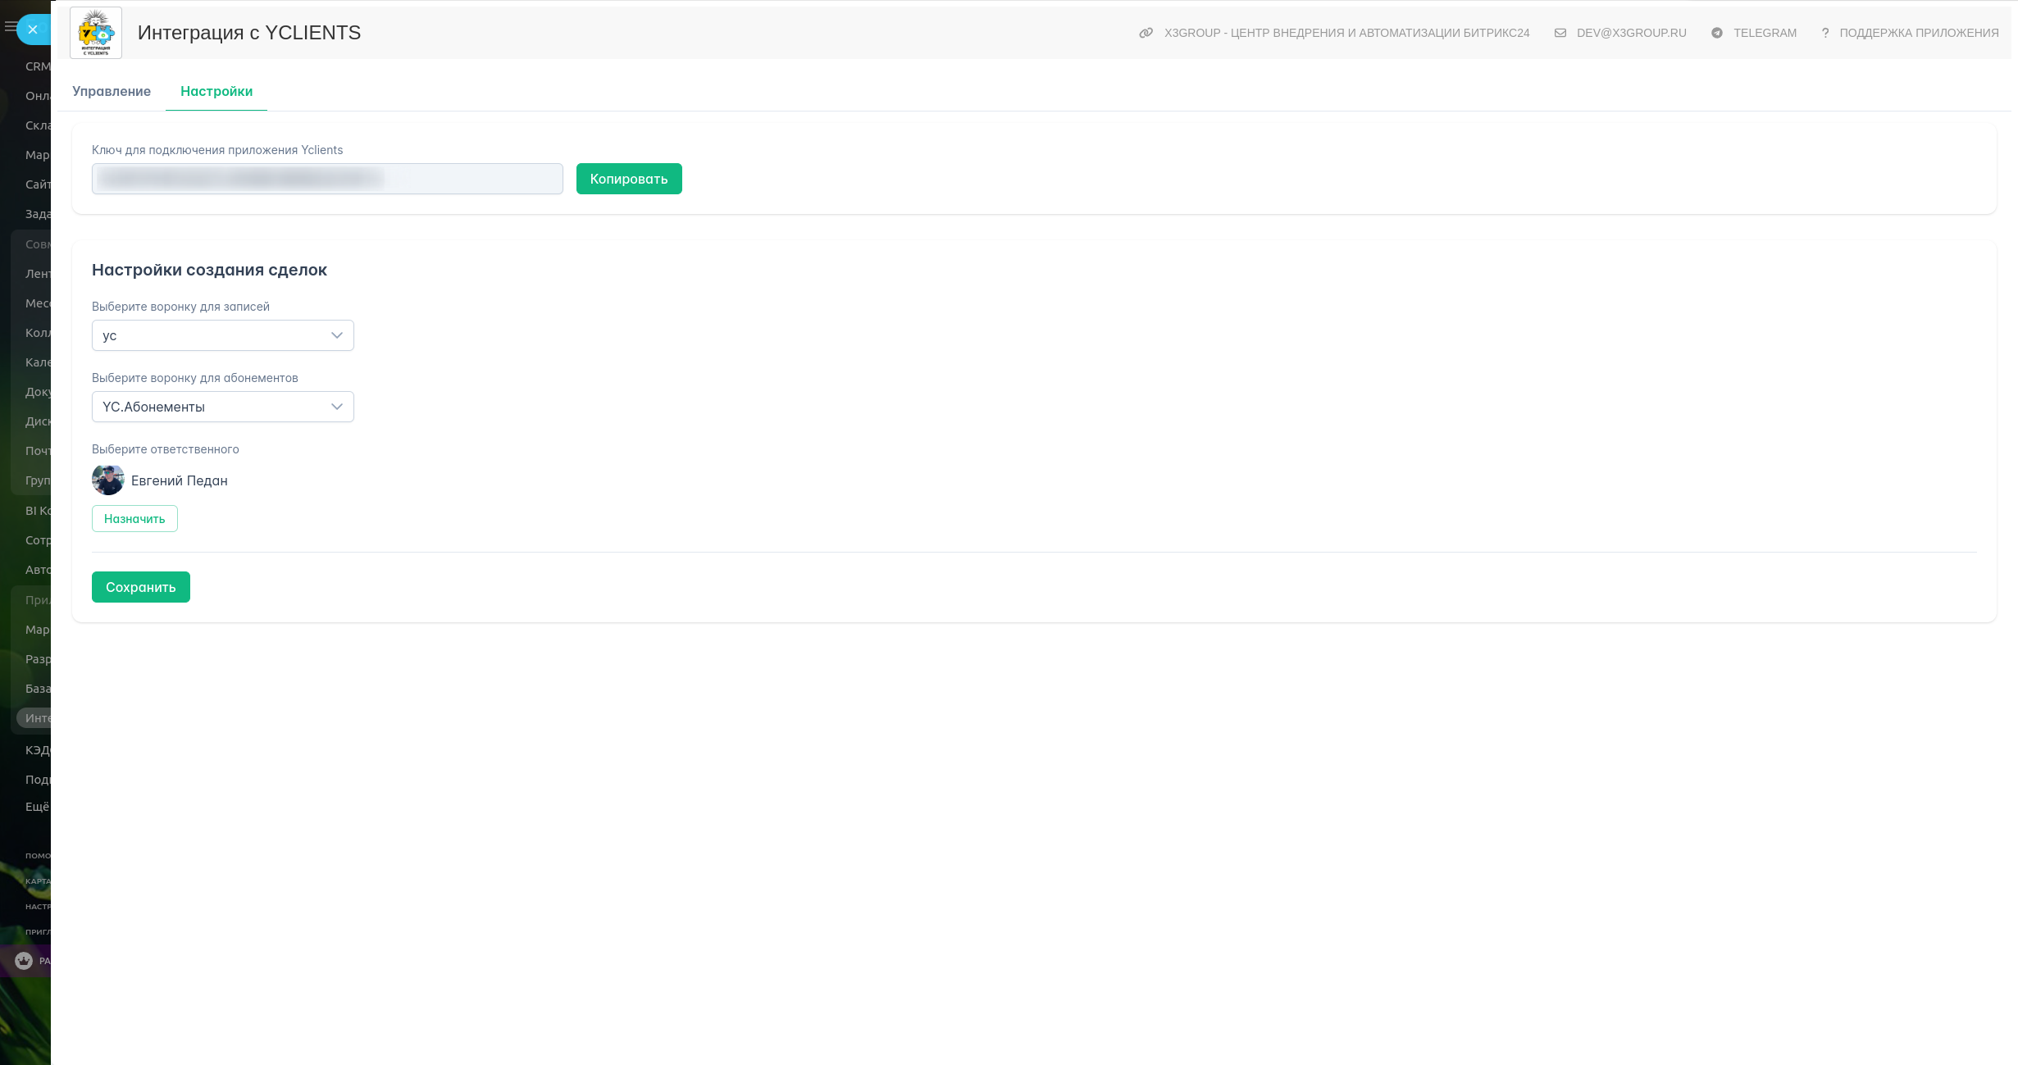2018x1065 pixels.
Task: Click Евгений Педан's avatar photo
Action: pos(107,480)
